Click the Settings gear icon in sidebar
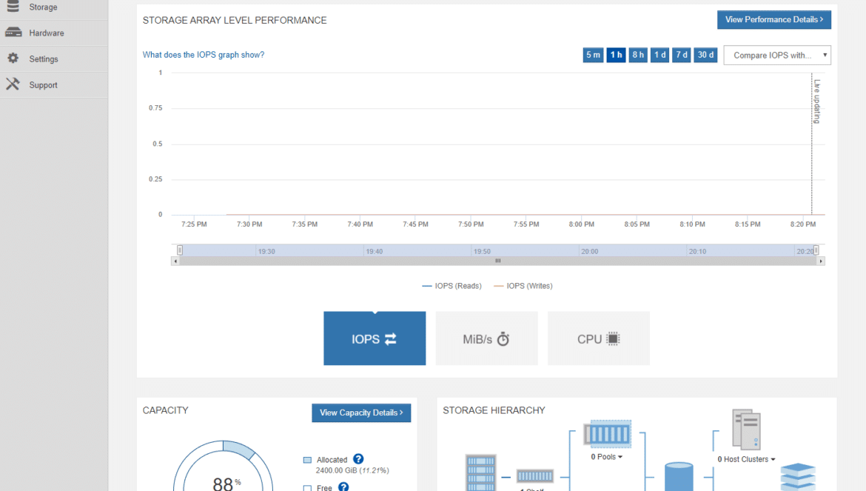 [x=13, y=58]
